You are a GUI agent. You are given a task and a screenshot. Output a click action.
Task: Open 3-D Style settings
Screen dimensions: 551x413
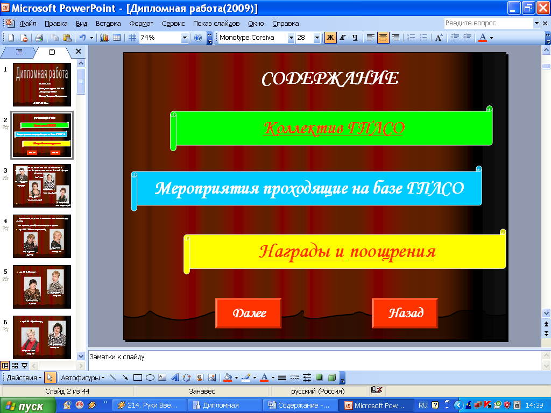pyautogui.click(x=331, y=378)
